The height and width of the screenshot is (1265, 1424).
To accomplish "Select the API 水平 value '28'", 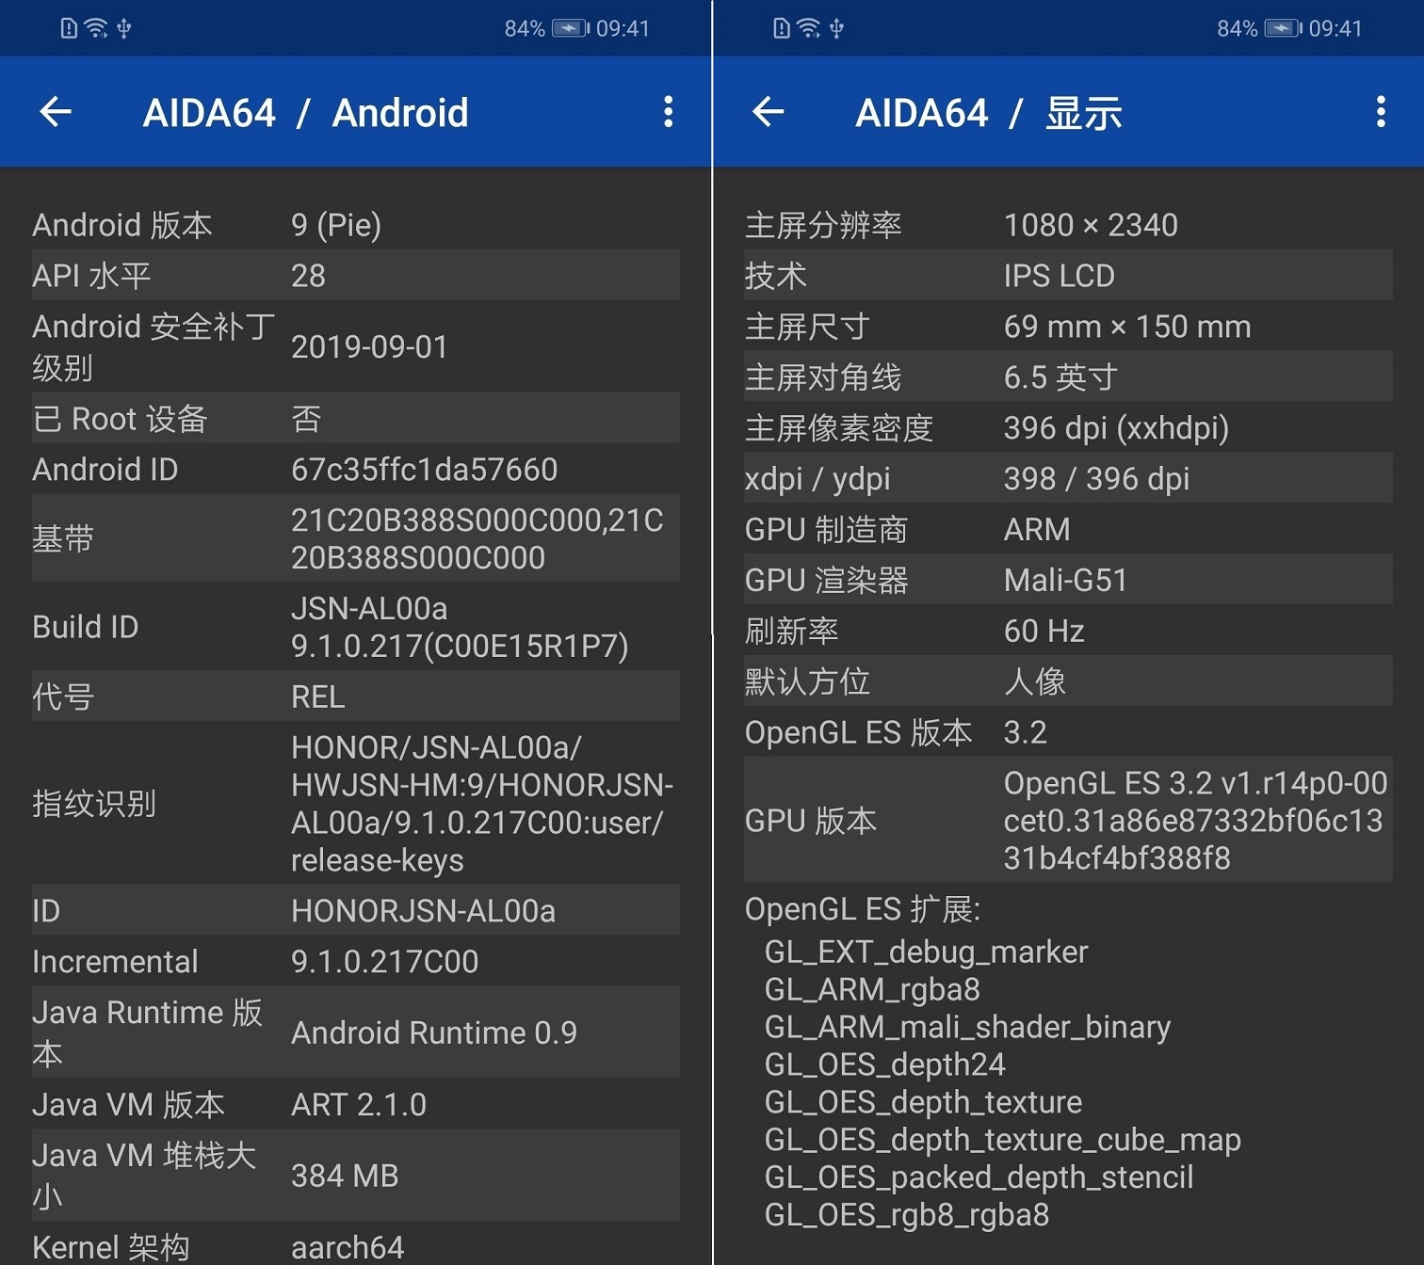I will coord(308,276).
